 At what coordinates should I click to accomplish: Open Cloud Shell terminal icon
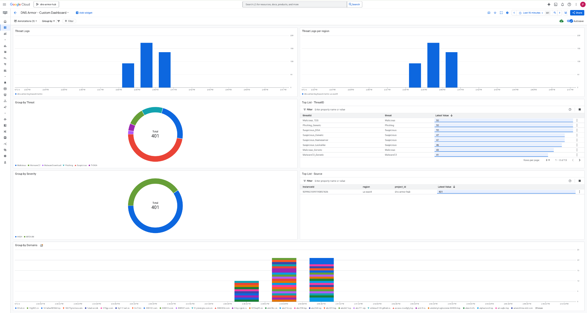pyautogui.click(x=555, y=4)
